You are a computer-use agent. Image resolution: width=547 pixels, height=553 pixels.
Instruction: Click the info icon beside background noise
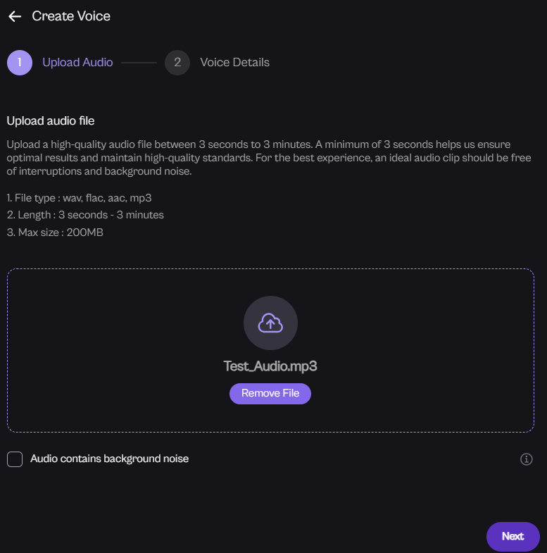click(x=526, y=459)
